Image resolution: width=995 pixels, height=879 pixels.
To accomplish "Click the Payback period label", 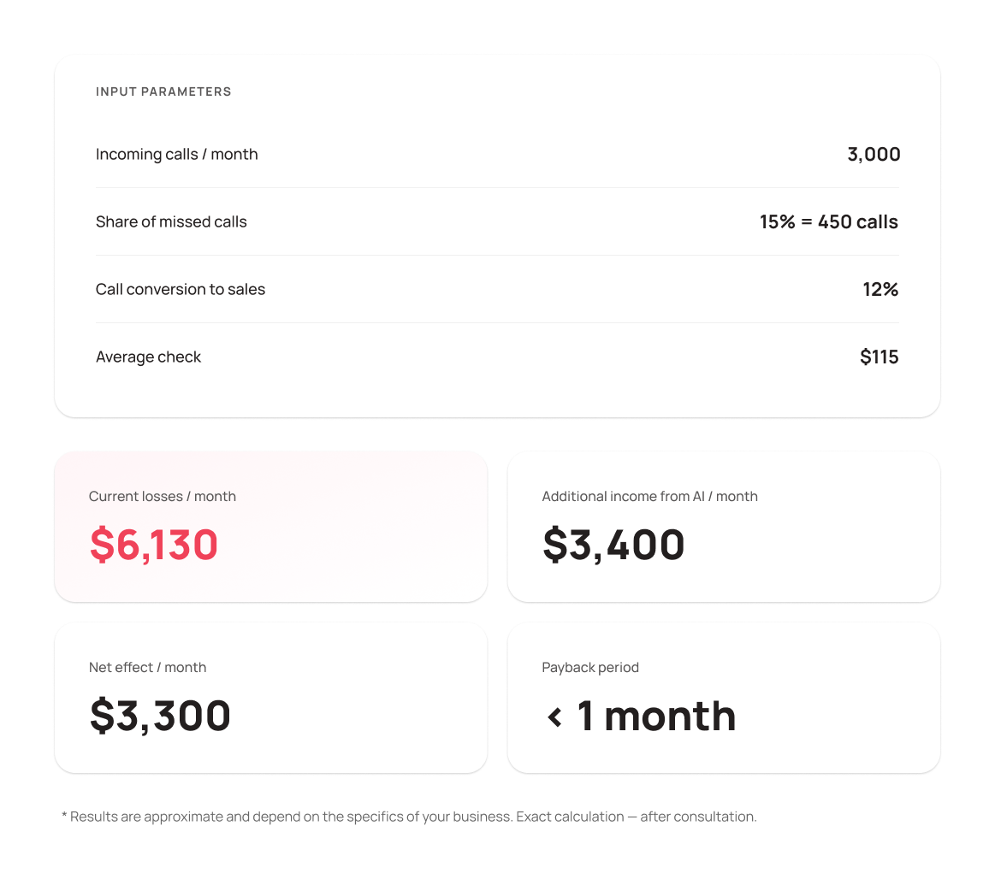I will click(590, 668).
